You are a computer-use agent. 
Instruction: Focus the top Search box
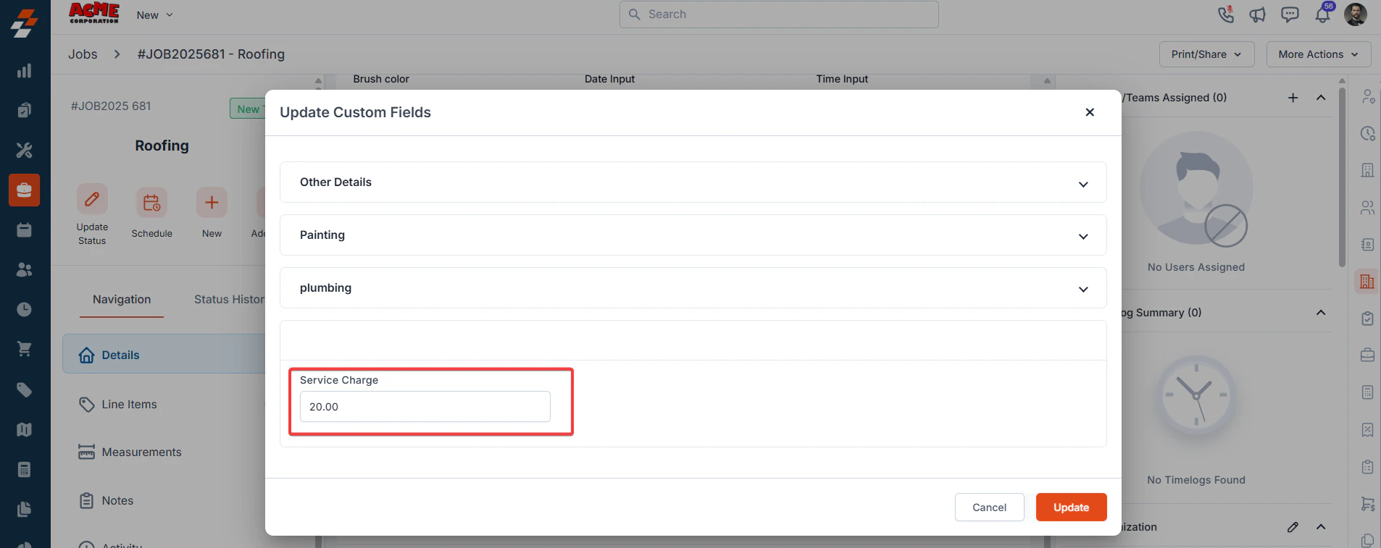[x=779, y=14]
